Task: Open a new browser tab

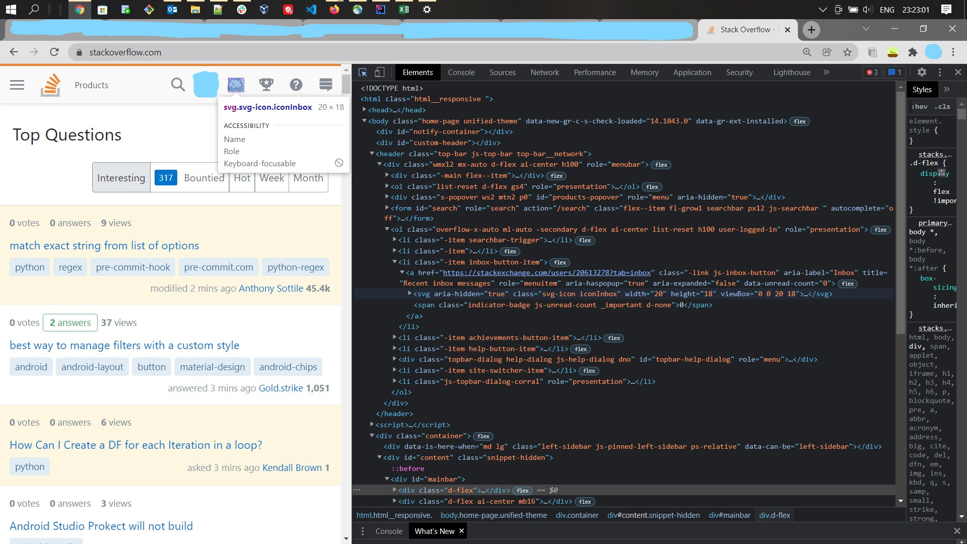Action: 811,30
